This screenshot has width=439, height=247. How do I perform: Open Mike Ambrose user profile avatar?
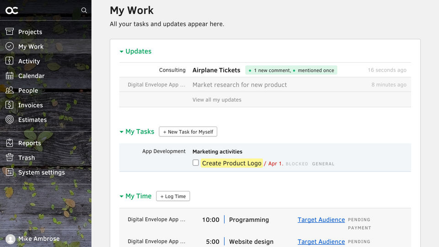click(11, 239)
